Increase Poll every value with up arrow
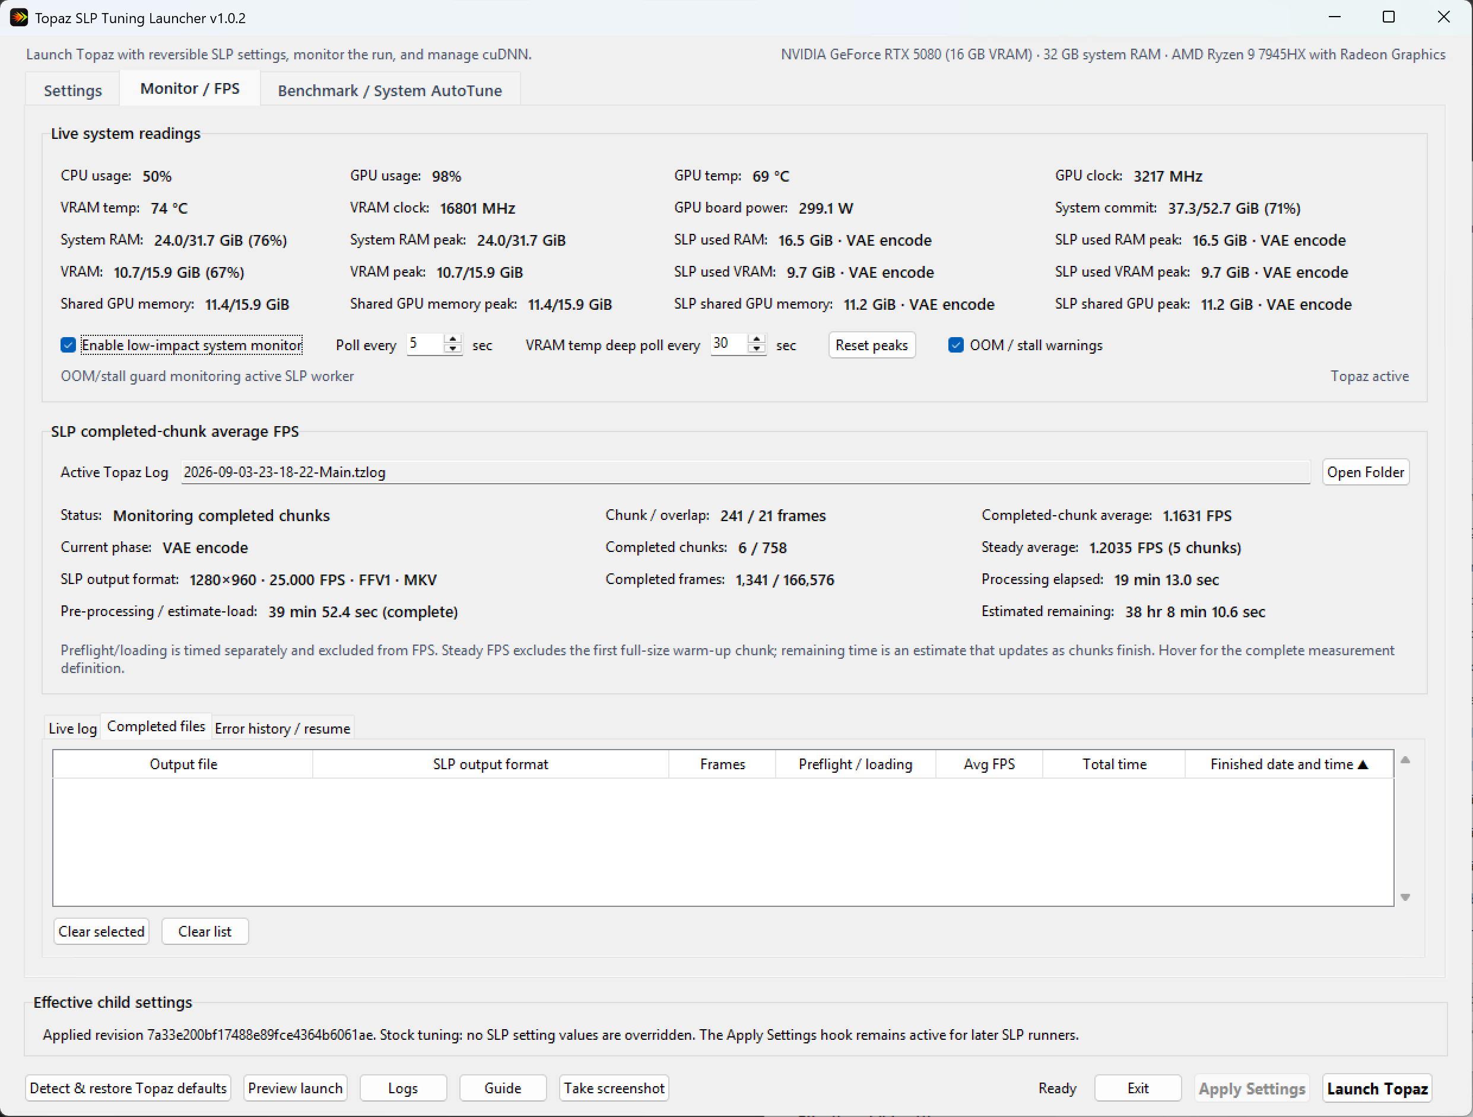Image resolution: width=1473 pixels, height=1117 pixels. [453, 339]
